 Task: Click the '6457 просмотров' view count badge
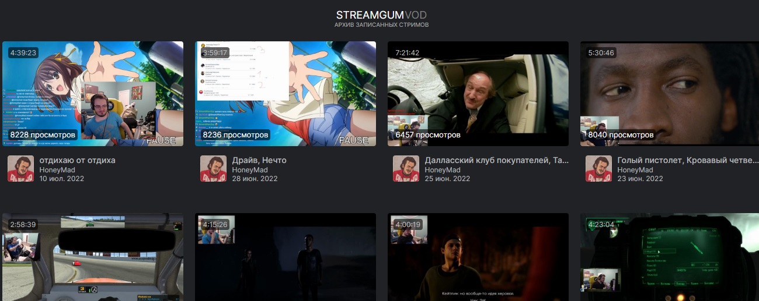point(428,135)
